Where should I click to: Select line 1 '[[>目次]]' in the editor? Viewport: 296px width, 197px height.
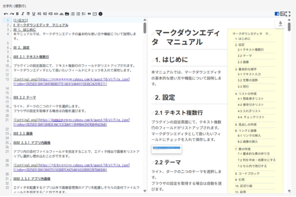coord(21,20)
